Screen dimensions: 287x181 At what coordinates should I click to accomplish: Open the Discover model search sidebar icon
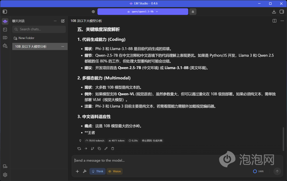[x=5, y=46]
